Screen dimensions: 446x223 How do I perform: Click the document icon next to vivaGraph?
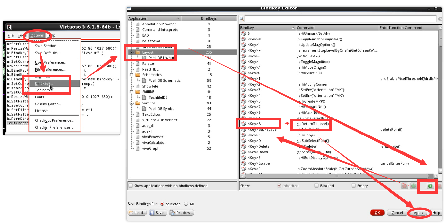[137, 148]
